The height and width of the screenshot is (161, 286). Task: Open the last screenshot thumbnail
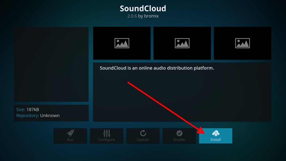[243, 43]
